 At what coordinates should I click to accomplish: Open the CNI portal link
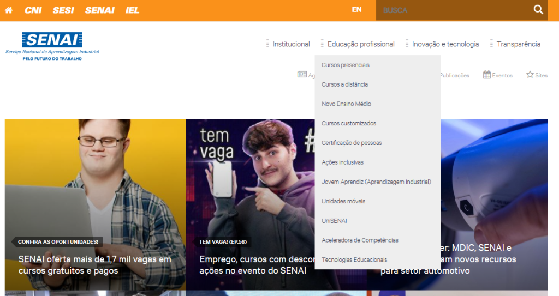(x=33, y=10)
